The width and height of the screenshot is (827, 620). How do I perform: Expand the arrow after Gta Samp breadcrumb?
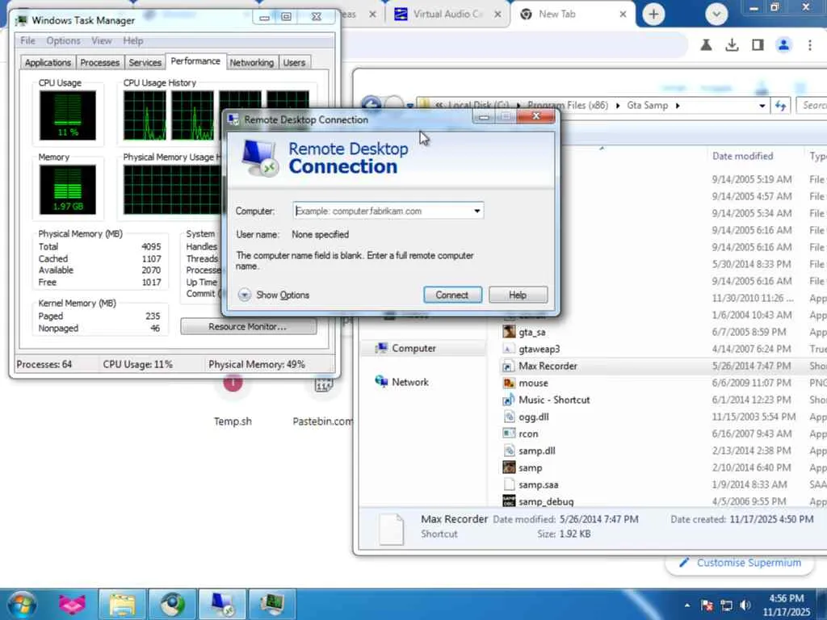(678, 106)
